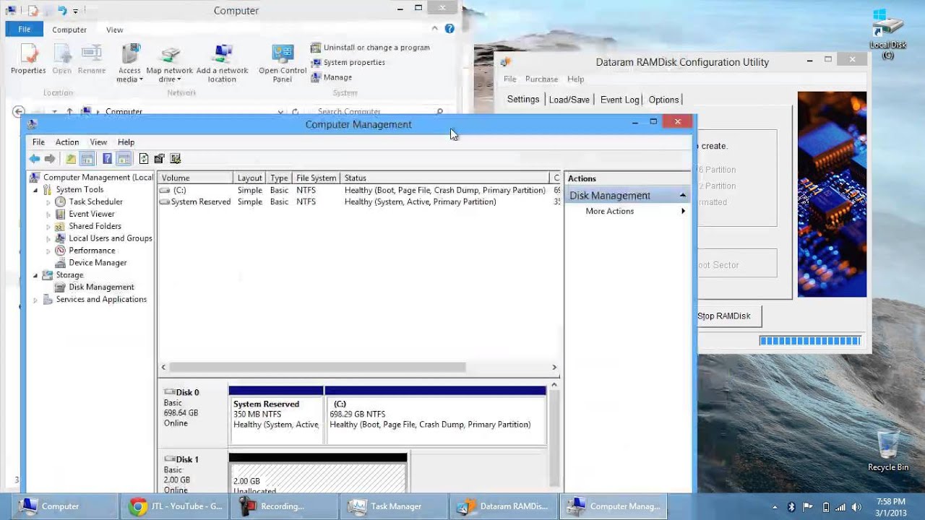Expand the Performance node
925x520 pixels.
[48, 251]
